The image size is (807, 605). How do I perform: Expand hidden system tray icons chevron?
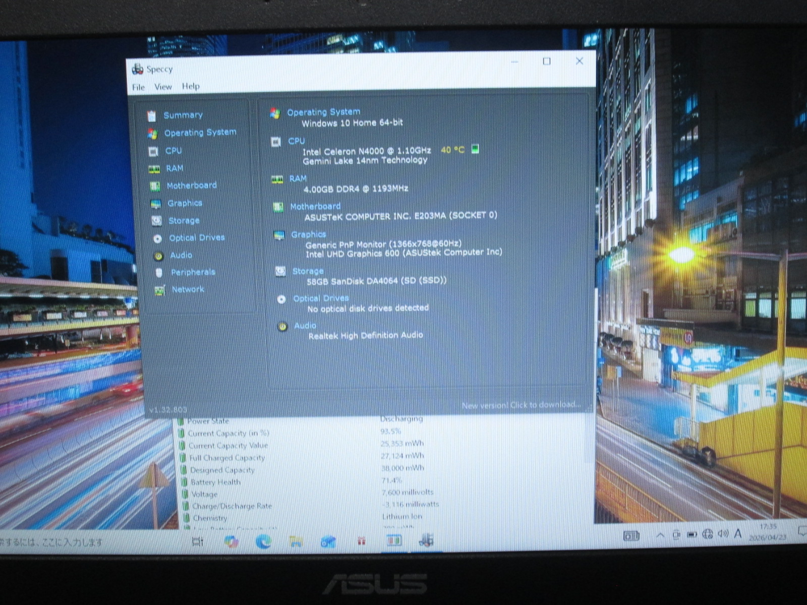point(660,535)
